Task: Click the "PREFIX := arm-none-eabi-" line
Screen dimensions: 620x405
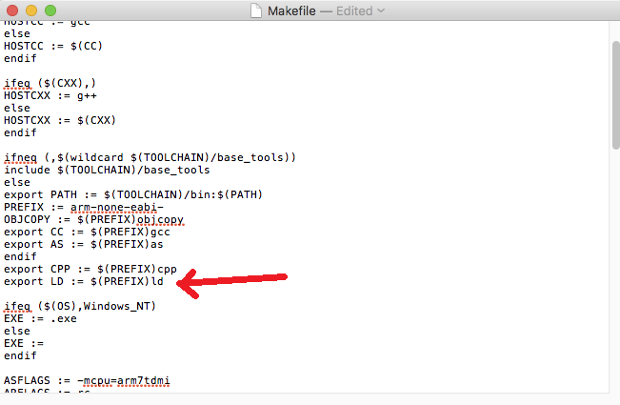Action: tap(83, 207)
